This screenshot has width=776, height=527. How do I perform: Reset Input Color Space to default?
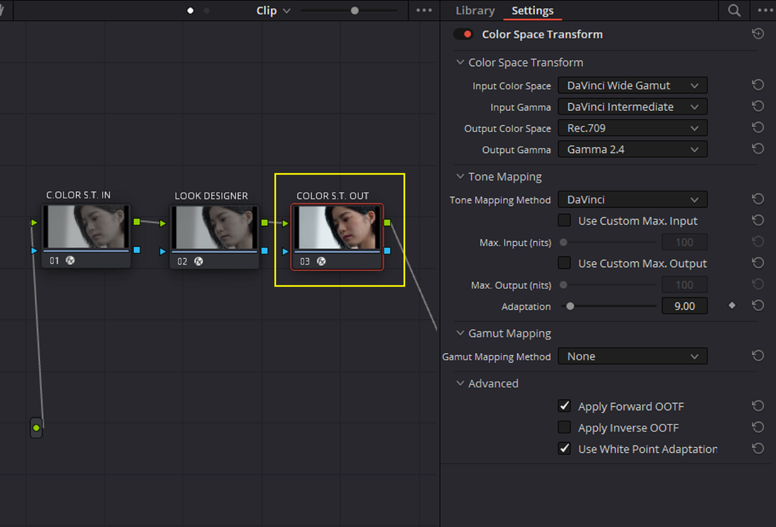pos(758,85)
